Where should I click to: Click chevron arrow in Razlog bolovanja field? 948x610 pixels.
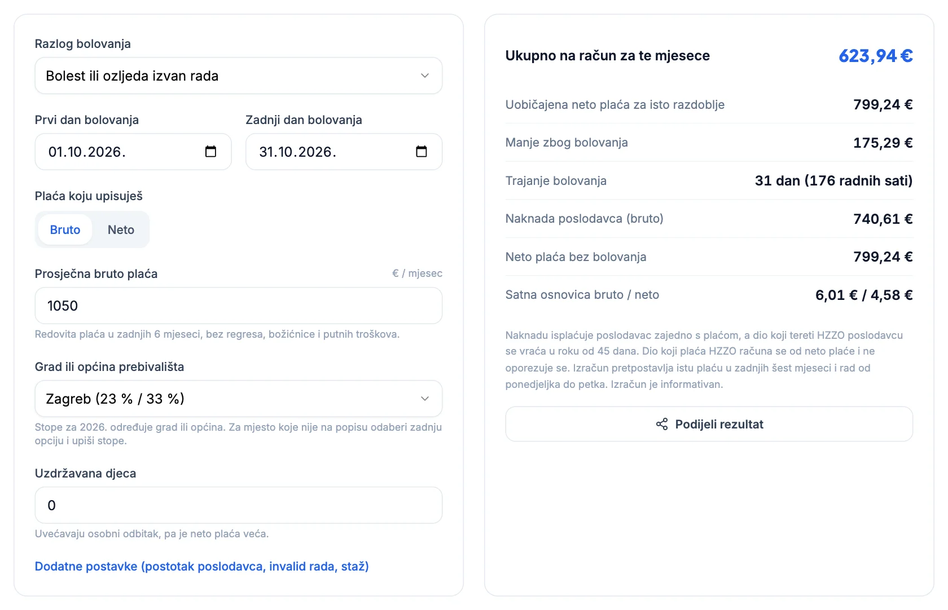pyautogui.click(x=425, y=76)
